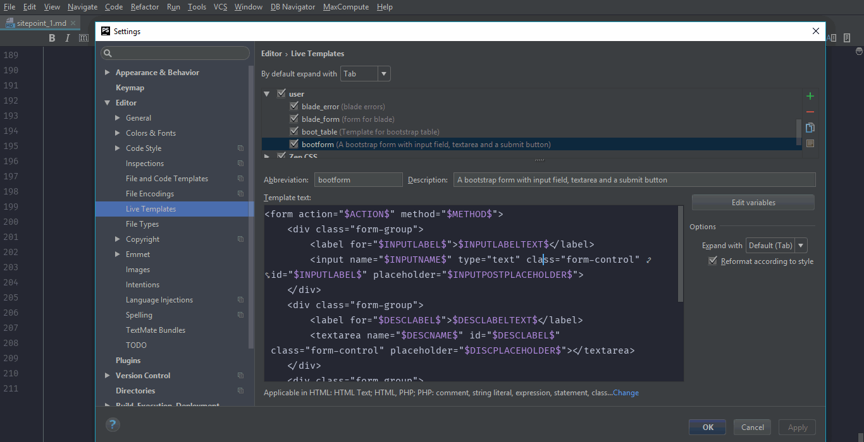The width and height of the screenshot is (864, 442).
Task: Open the 'By default expand with' Tab dropdown
Action: [366, 74]
